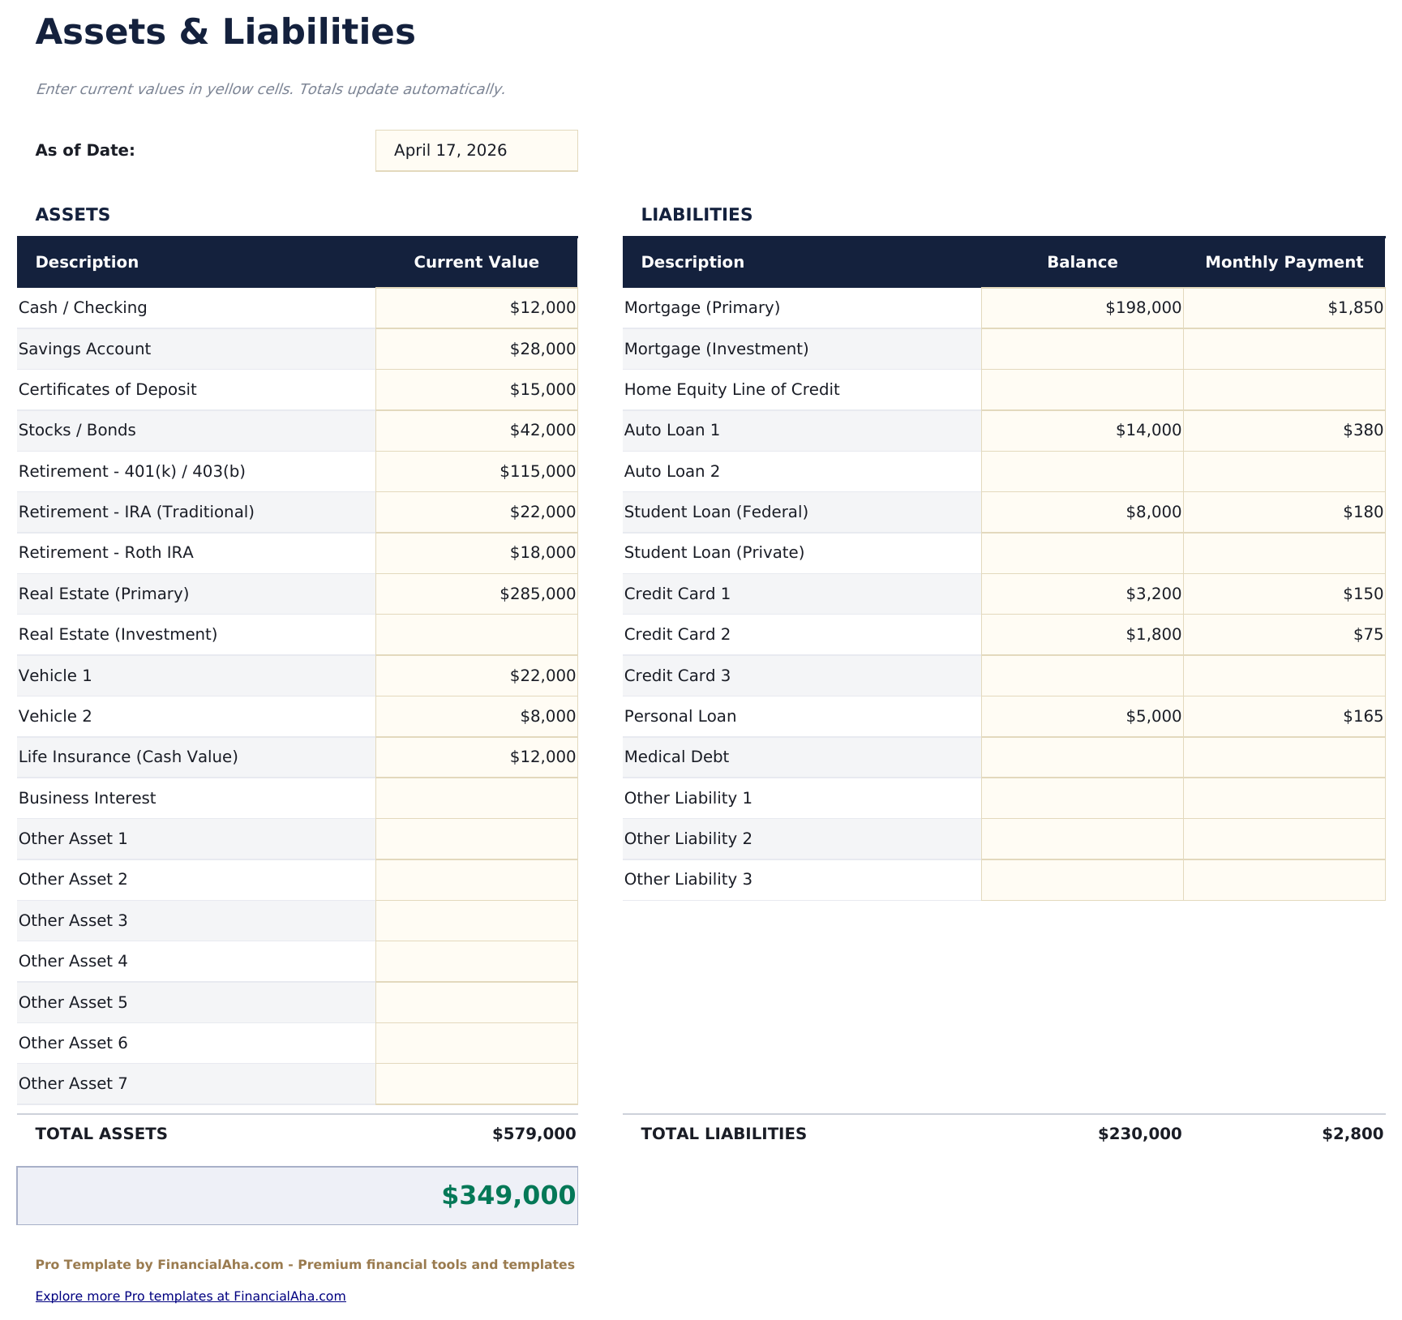Click the empty Real Estate (Investment) cell
This screenshot has height=1320, width=1402.
point(476,634)
